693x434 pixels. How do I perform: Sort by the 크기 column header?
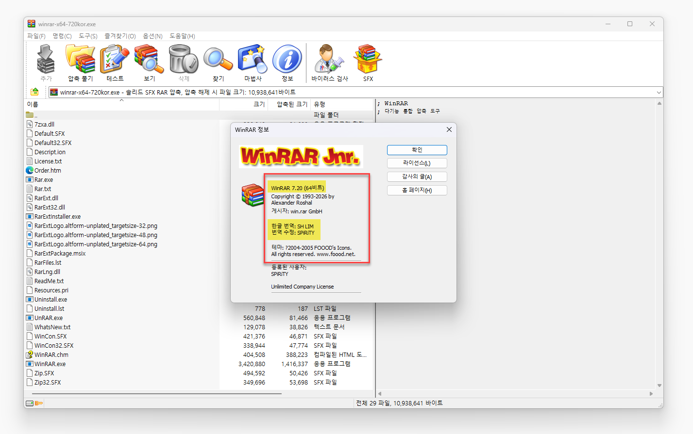click(243, 104)
